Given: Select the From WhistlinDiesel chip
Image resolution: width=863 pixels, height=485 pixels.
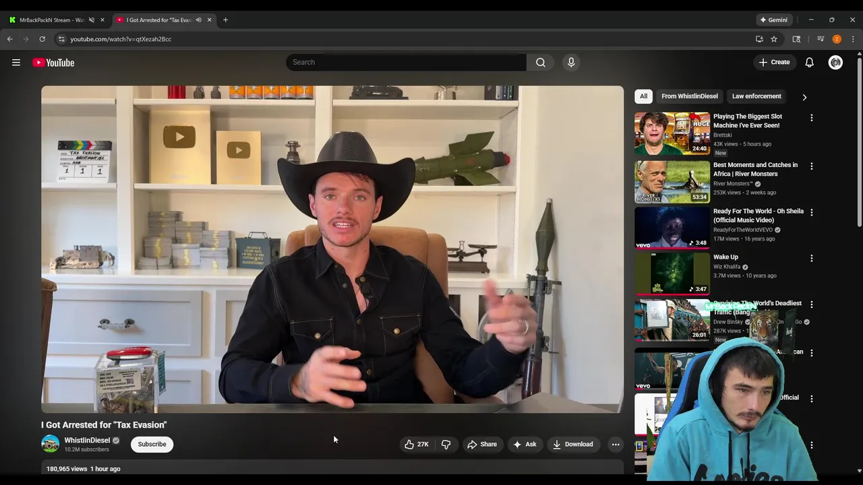Looking at the screenshot, I should click(x=690, y=96).
